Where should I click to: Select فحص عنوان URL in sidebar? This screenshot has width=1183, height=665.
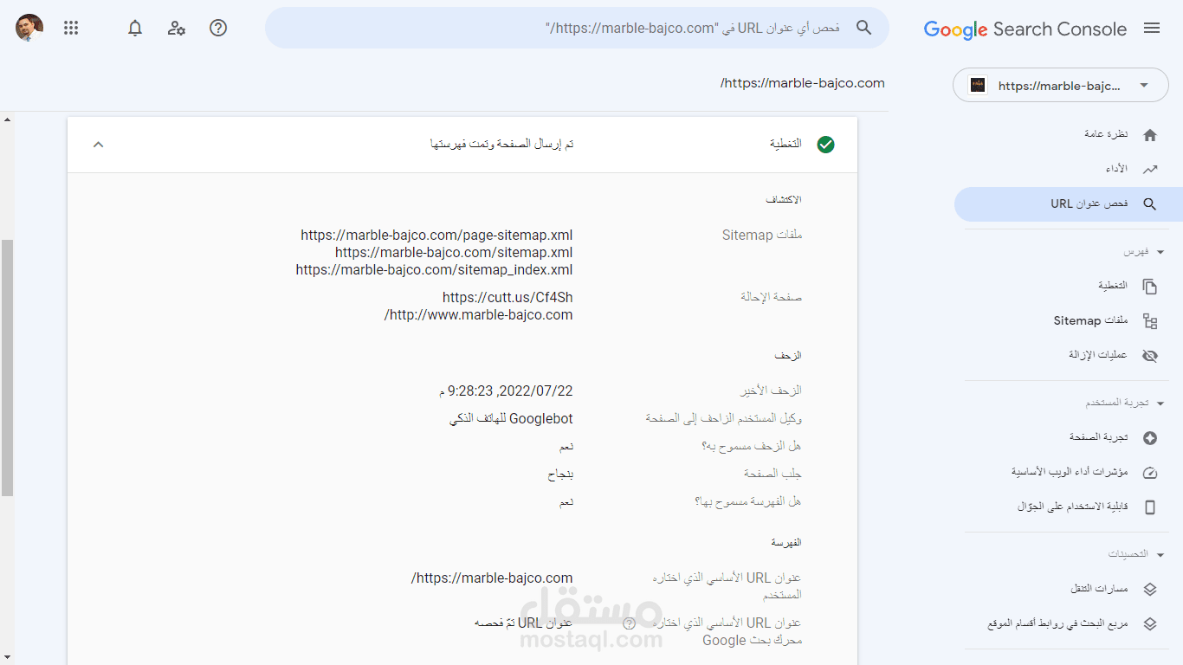pyautogui.click(x=1068, y=204)
